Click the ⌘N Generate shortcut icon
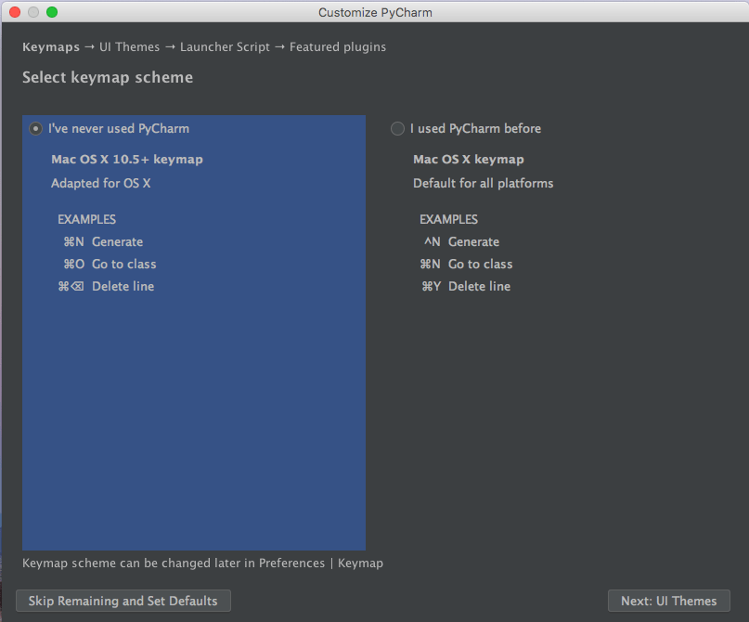 [x=74, y=241]
